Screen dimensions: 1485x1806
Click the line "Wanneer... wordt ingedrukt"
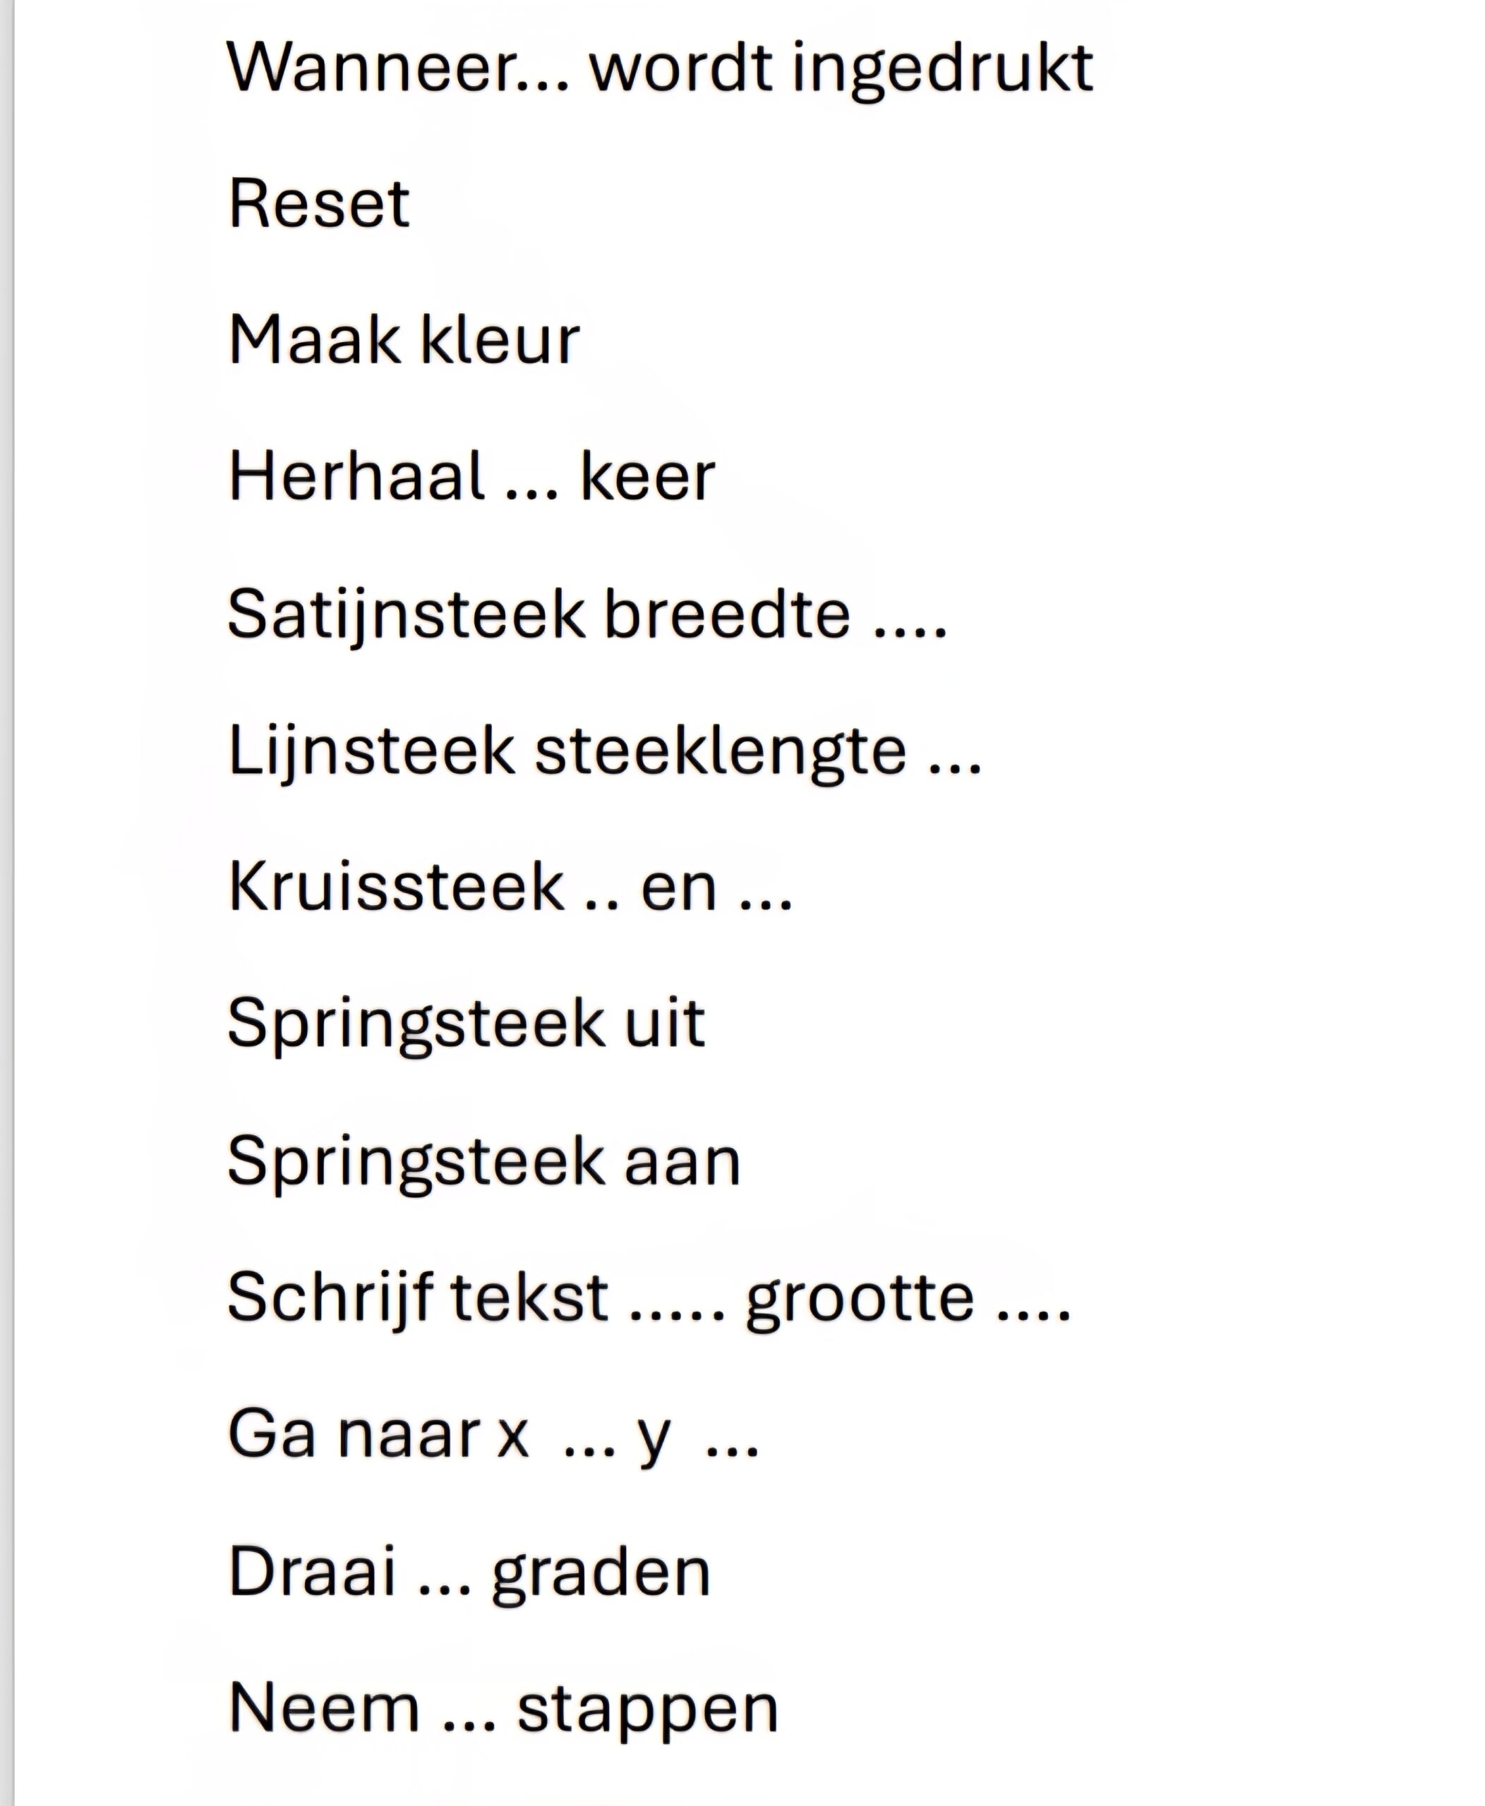pyautogui.click(x=659, y=68)
